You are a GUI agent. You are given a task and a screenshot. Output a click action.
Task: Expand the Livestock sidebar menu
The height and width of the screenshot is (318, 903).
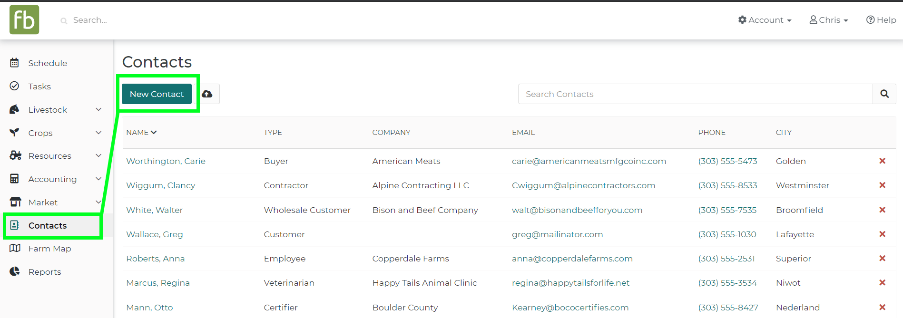point(98,109)
